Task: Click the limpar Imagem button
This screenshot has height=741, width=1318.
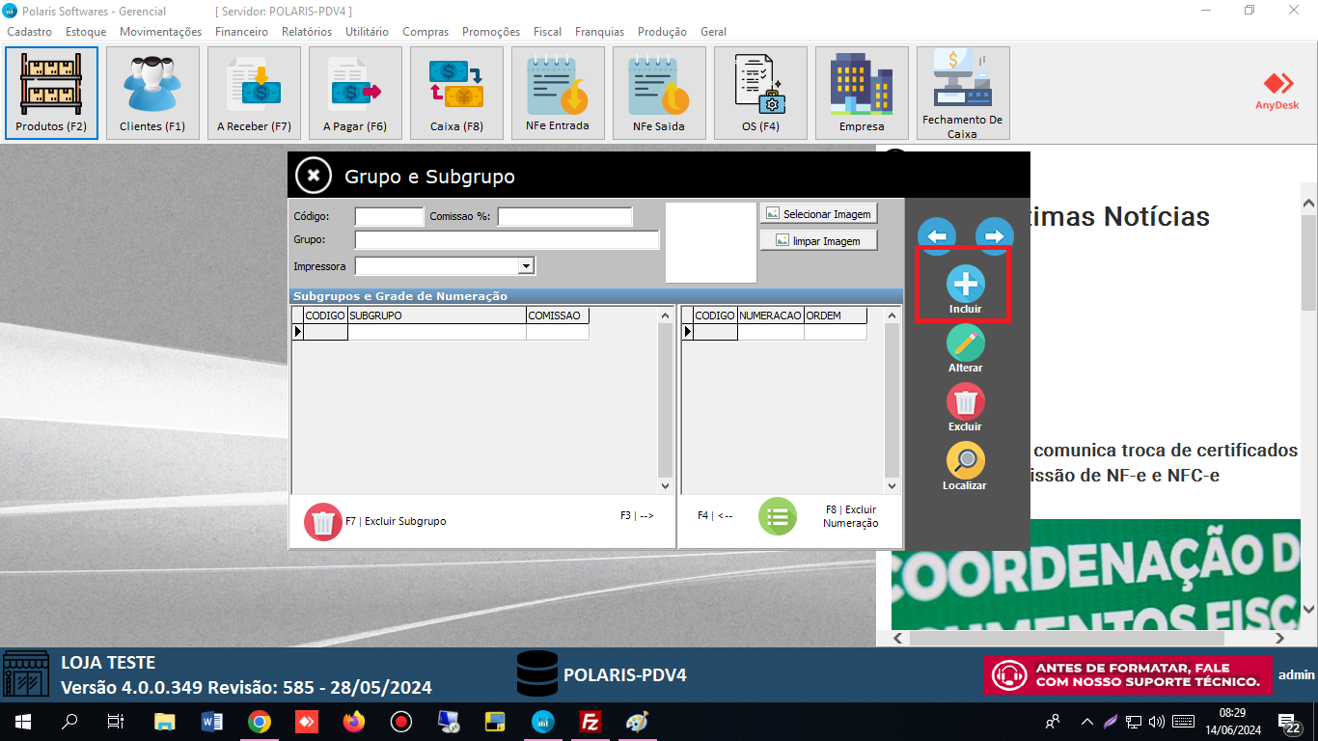Action: point(818,241)
